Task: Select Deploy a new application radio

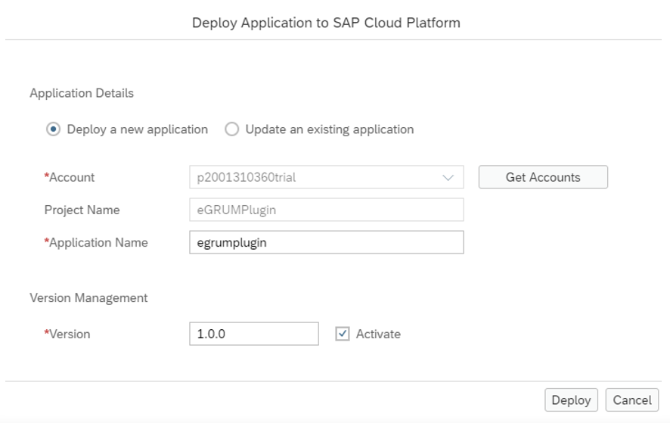Action: (x=53, y=129)
